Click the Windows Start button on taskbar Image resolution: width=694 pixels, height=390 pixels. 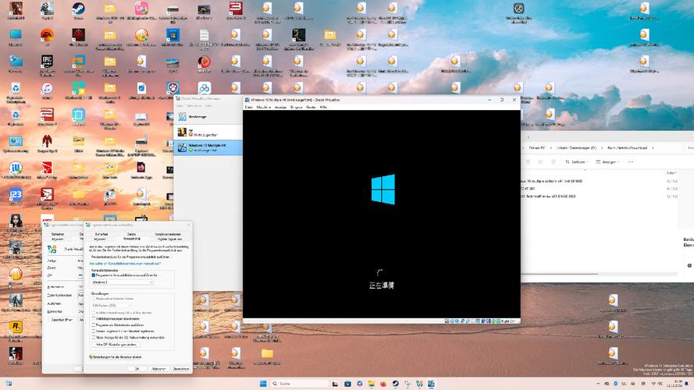pos(262,383)
